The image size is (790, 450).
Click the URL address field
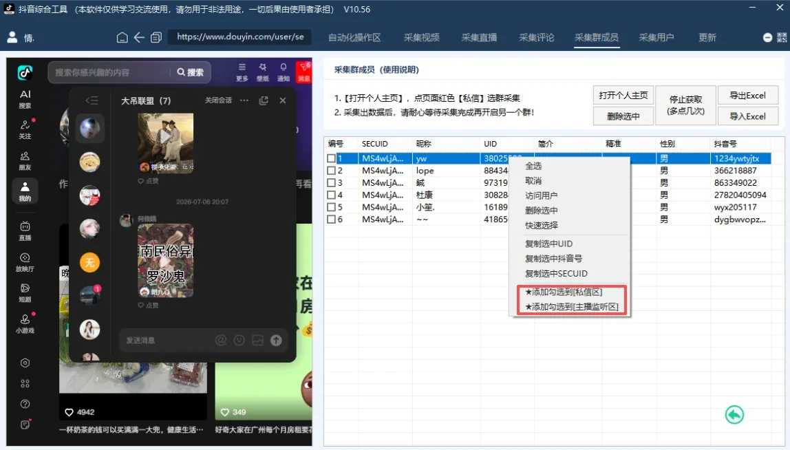[x=239, y=36]
